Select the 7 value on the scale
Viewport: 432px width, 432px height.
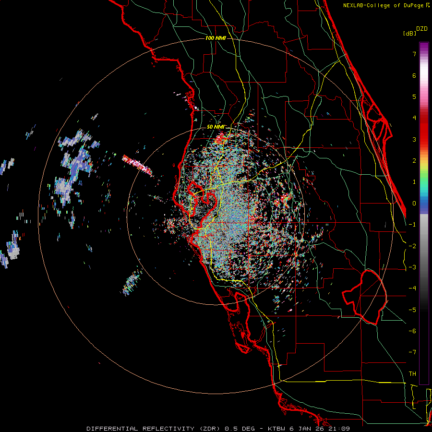414,54
